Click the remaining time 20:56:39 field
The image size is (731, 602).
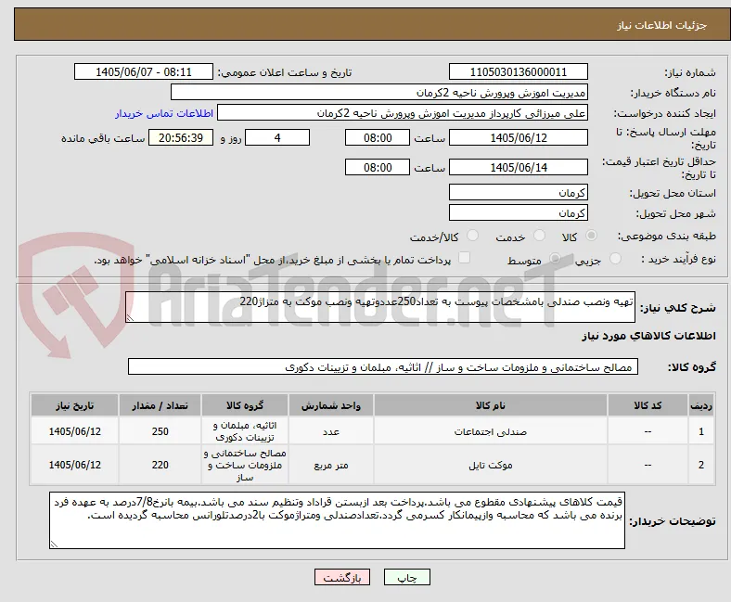tap(181, 137)
